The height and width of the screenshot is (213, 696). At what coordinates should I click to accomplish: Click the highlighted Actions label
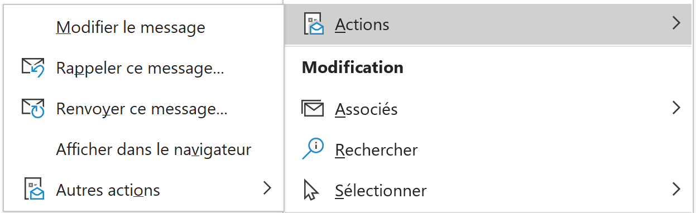click(x=362, y=25)
